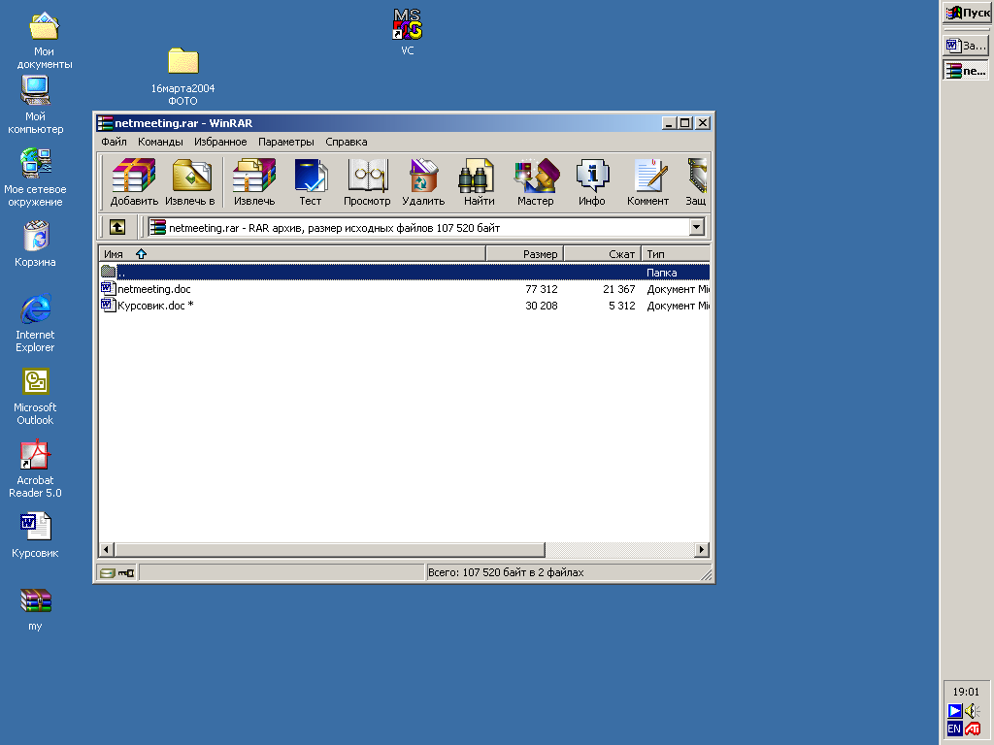Screen dimensions: 994x745
Task: Launch the Мастер (Wizard) tool
Action: (x=536, y=182)
